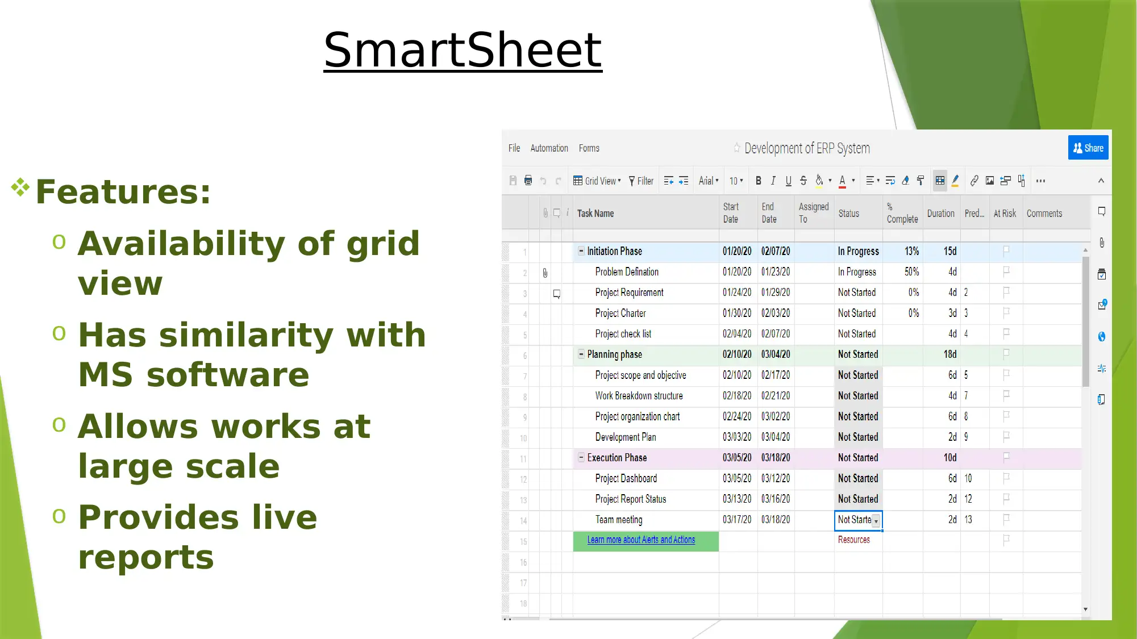Viewport: 1137px width, 639px height.
Task: Open Attachments panel in right sidebar
Action: coord(1101,243)
